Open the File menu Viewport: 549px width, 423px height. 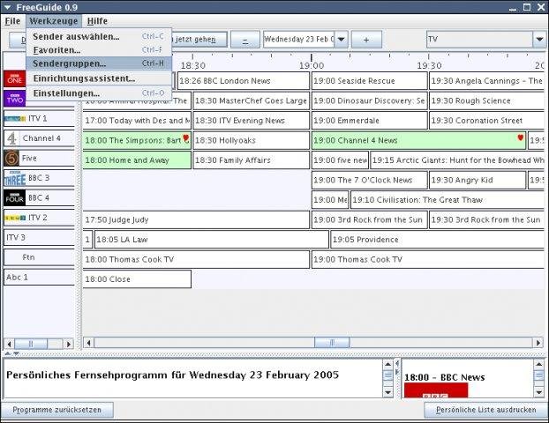12,21
